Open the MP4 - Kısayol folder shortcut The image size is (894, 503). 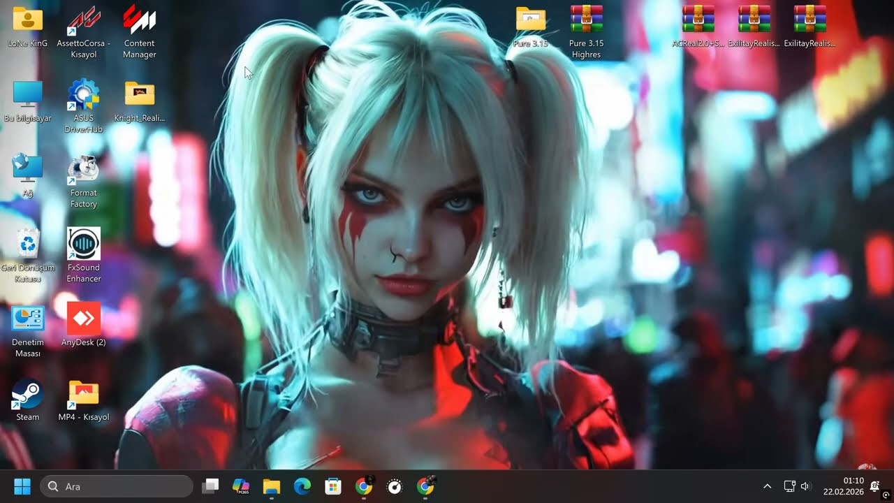click(84, 400)
